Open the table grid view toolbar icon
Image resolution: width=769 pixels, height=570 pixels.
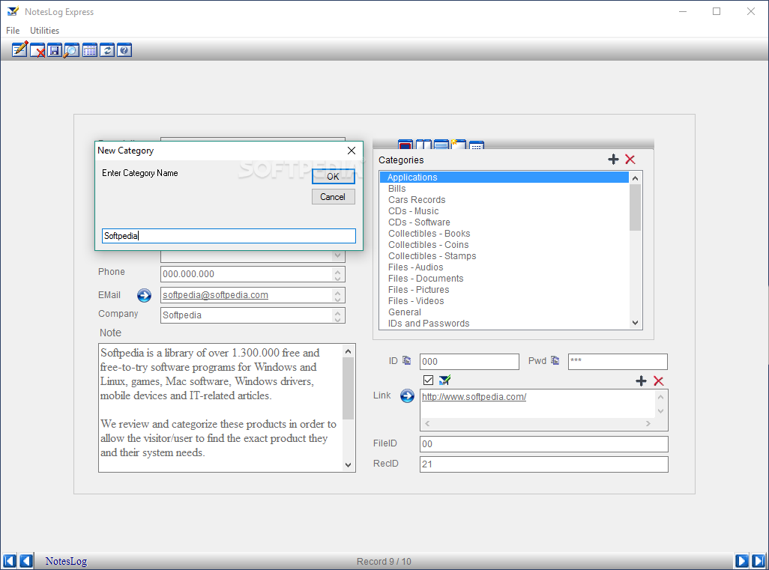click(x=90, y=50)
